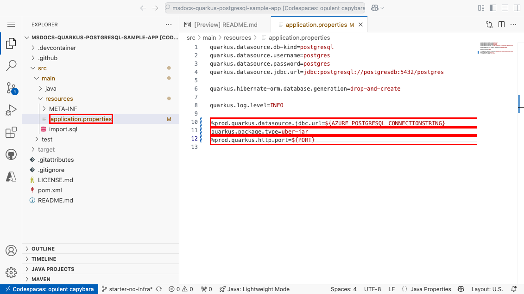The width and height of the screenshot is (524, 294).
Task: Open the GitHub view in activity bar
Action: (11, 155)
